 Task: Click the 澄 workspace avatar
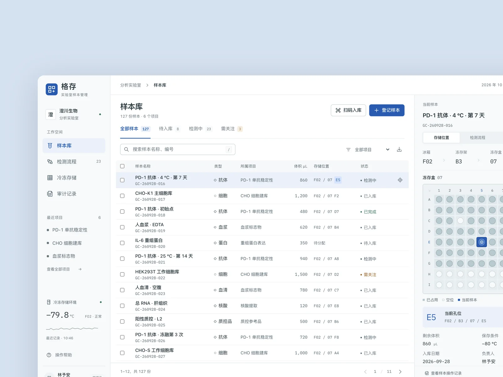(51, 115)
